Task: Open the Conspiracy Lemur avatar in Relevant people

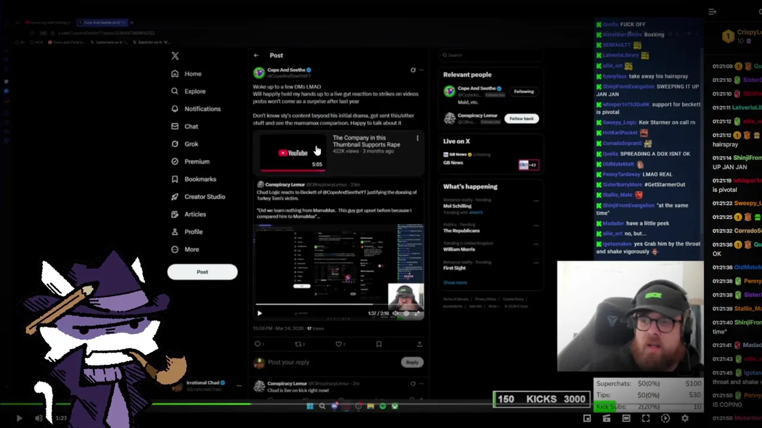Action: tap(449, 118)
